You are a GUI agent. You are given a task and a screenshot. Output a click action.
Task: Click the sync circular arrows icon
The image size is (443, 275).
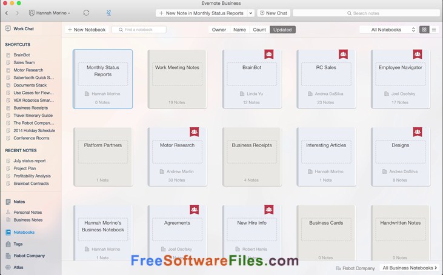86,13
